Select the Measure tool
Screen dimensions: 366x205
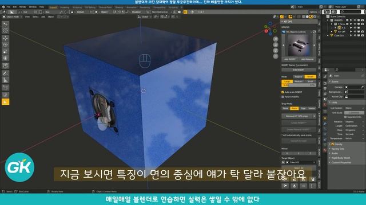tap(5, 80)
